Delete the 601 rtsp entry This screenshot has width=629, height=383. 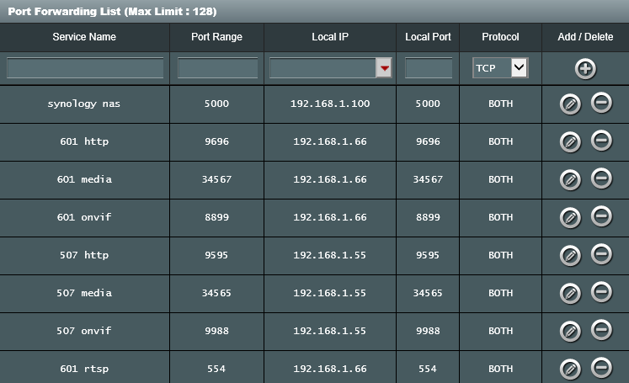(601, 368)
